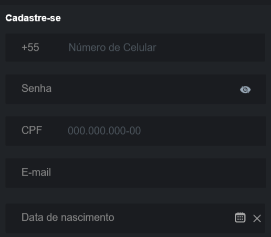Toggle password visibility with the eye icon
This screenshot has width=271, height=237.
tap(245, 90)
